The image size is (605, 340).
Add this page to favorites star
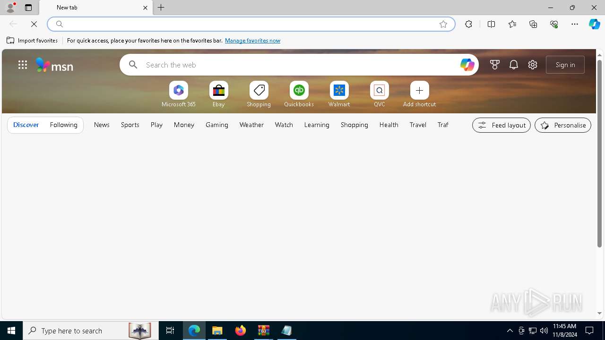[443, 24]
